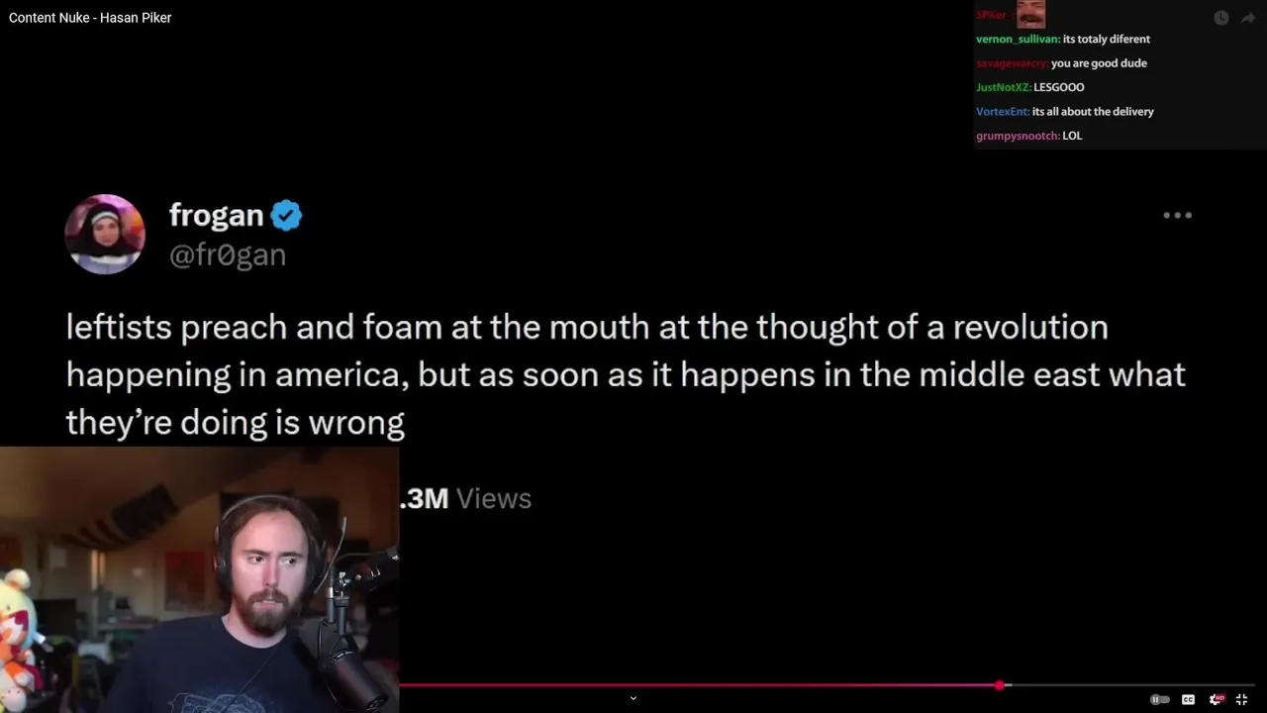Turn on closed captions (CC)
This screenshot has width=1267, height=713.
click(1188, 699)
